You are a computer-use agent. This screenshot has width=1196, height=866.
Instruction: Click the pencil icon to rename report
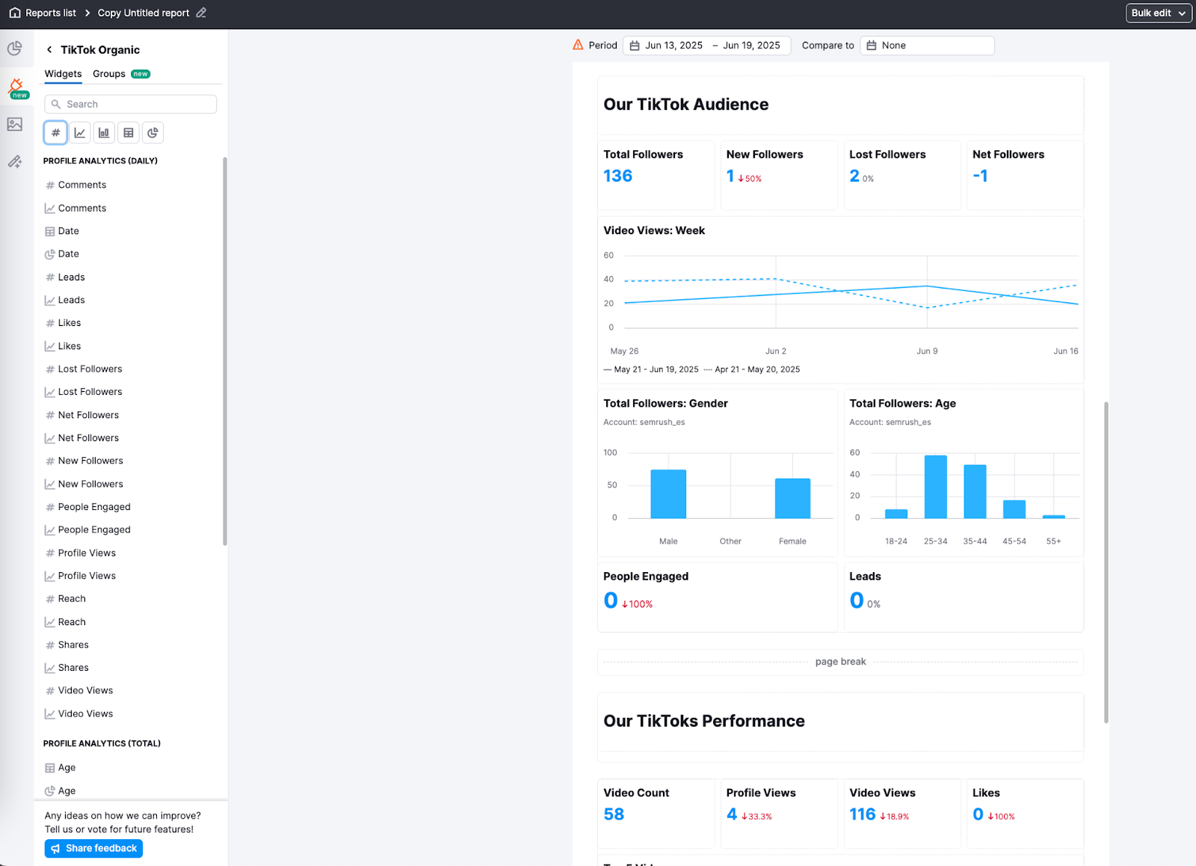pyautogui.click(x=200, y=13)
